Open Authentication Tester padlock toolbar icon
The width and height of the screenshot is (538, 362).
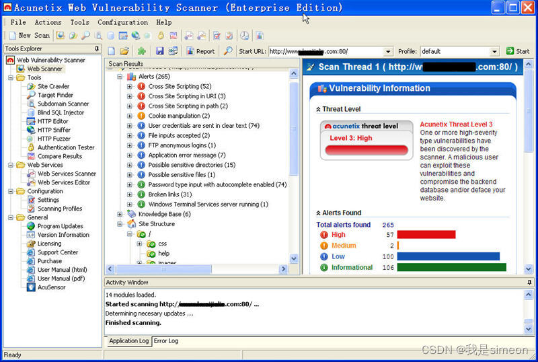click(x=161, y=36)
